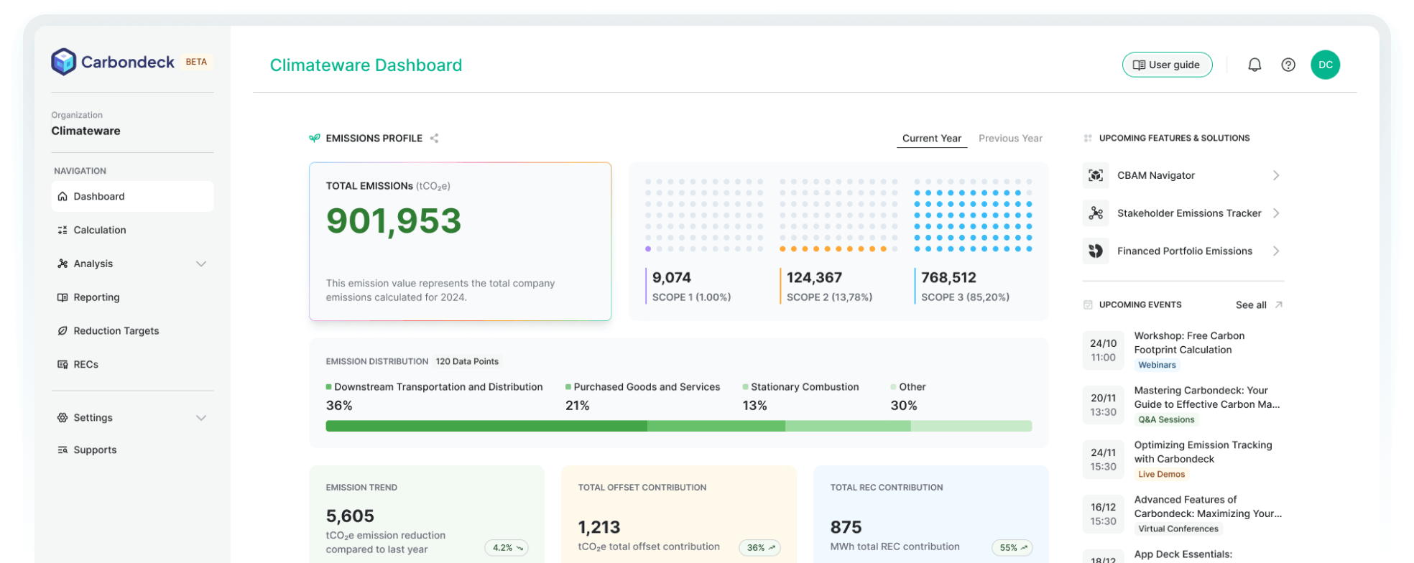Click the Climateware organization name
The image size is (1414, 563).
click(86, 131)
